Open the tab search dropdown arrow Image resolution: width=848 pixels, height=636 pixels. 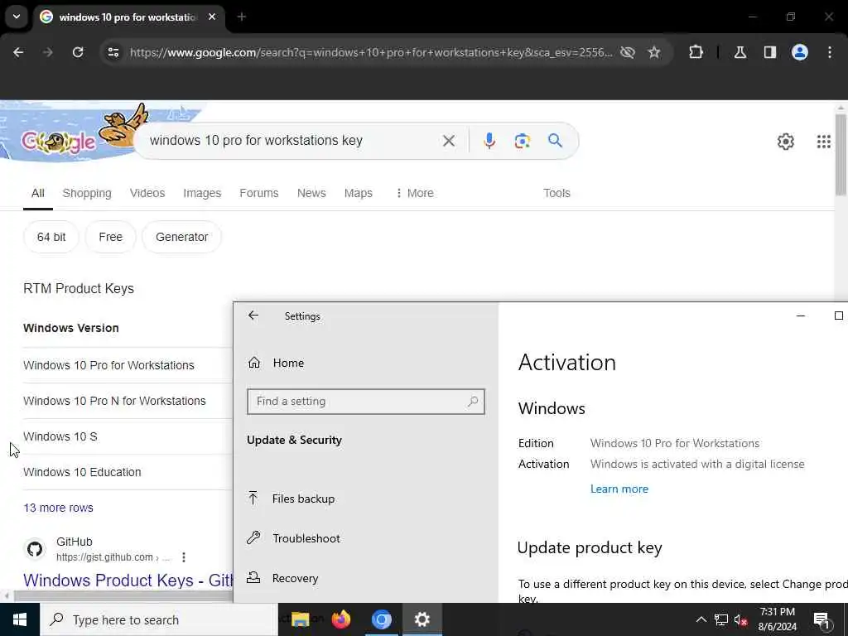17,17
